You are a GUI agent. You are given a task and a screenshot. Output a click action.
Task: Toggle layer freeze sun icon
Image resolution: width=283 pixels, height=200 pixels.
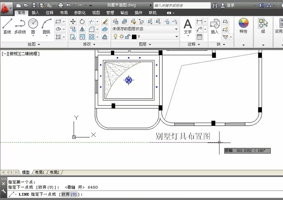pyautogui.click(x=122, y=36)
